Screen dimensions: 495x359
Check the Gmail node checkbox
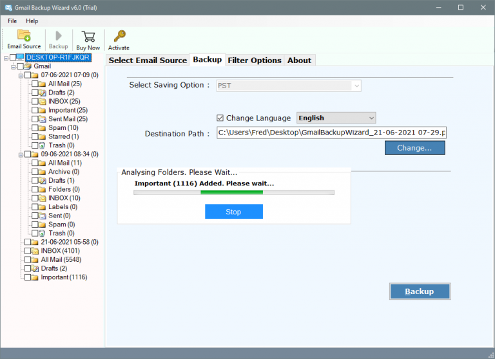click(x=20, y=66)
